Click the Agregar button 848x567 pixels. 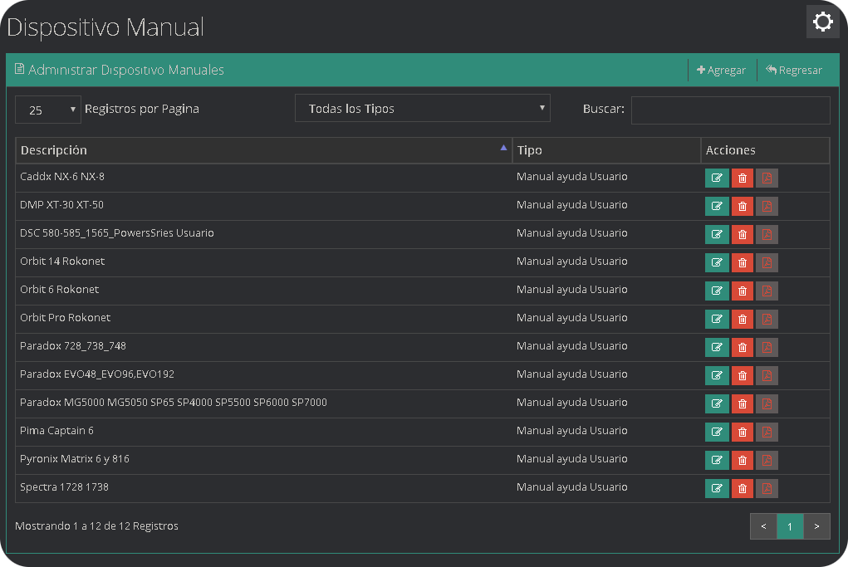tap(722, 71)
